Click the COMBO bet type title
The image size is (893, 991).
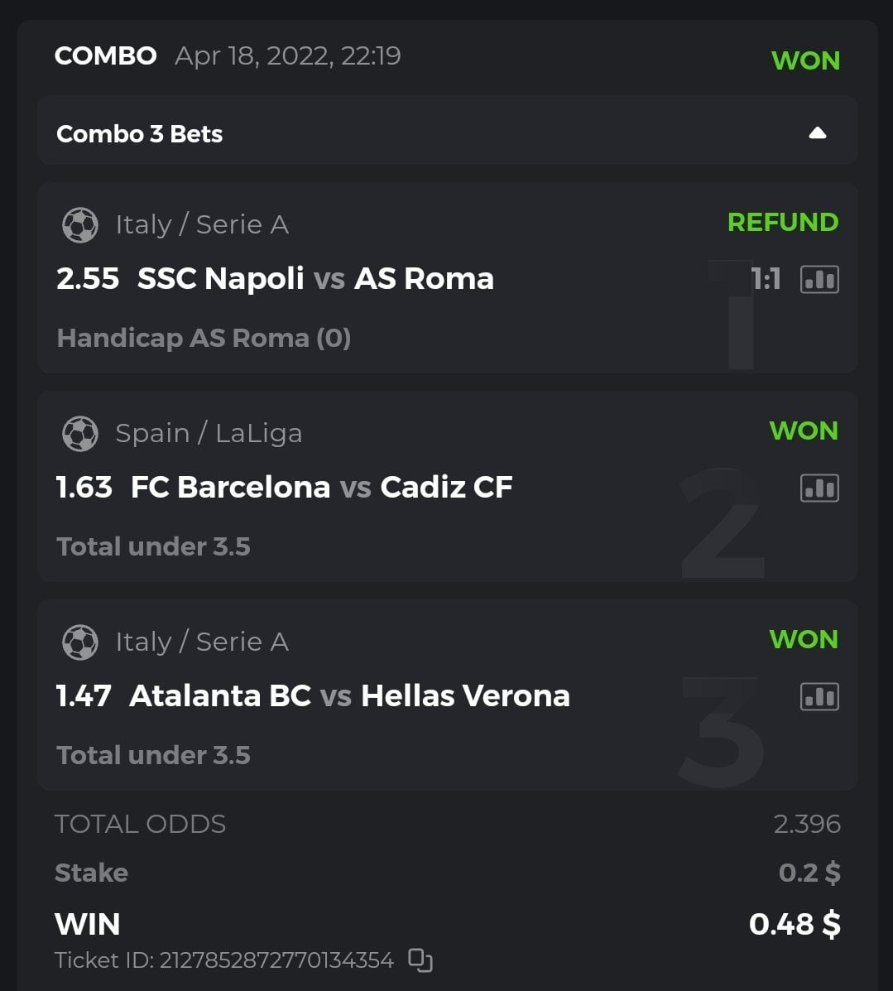click(105, 56)
